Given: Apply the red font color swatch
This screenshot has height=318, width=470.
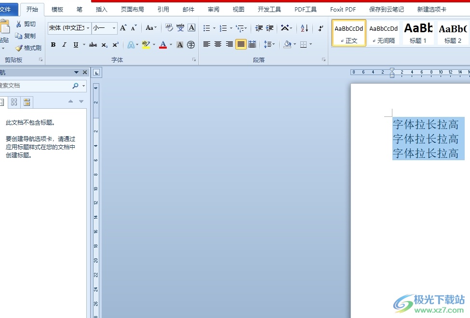Looking at the screenshot, I should [x=163, y=45].
